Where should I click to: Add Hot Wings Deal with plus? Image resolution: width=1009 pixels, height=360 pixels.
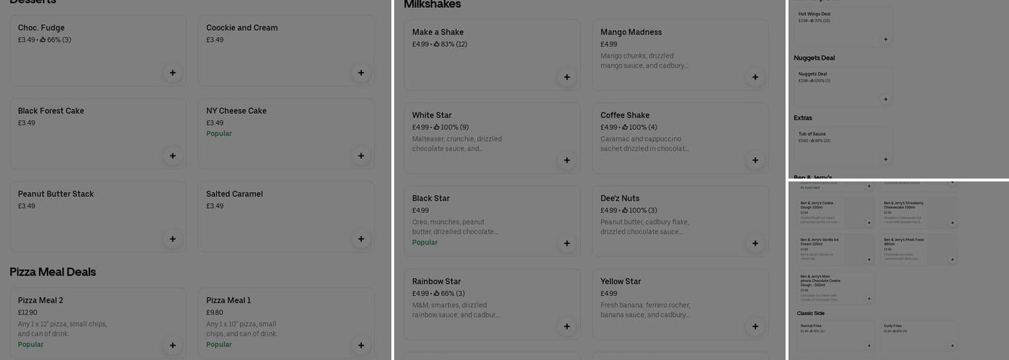tap(886, 40)
